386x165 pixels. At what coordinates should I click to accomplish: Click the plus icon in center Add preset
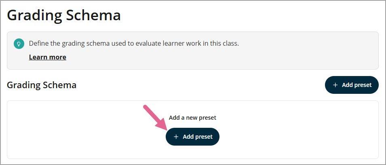(176, 137)
